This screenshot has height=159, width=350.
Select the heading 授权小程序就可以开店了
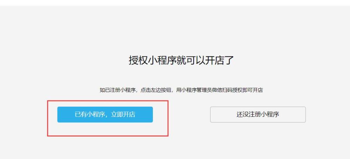pyautogui.click(x=181, y=60)
